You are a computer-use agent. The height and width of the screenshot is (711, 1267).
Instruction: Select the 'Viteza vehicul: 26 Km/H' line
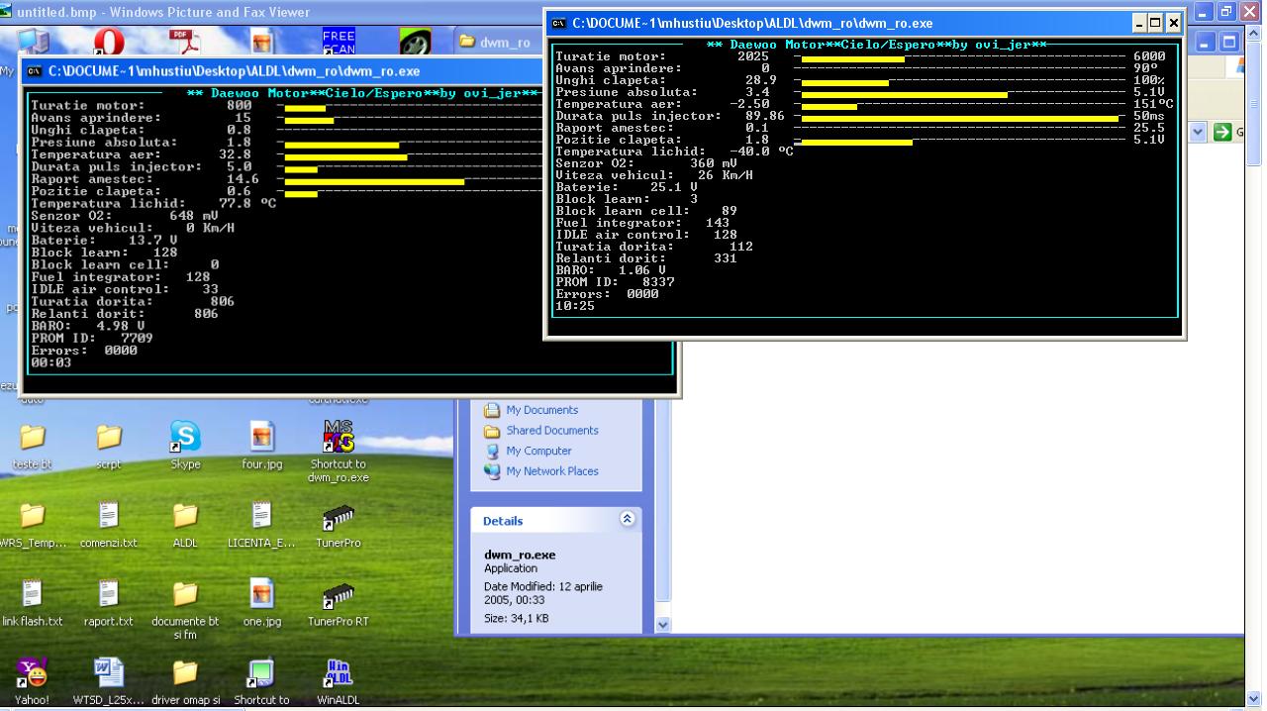pos(654,175)
